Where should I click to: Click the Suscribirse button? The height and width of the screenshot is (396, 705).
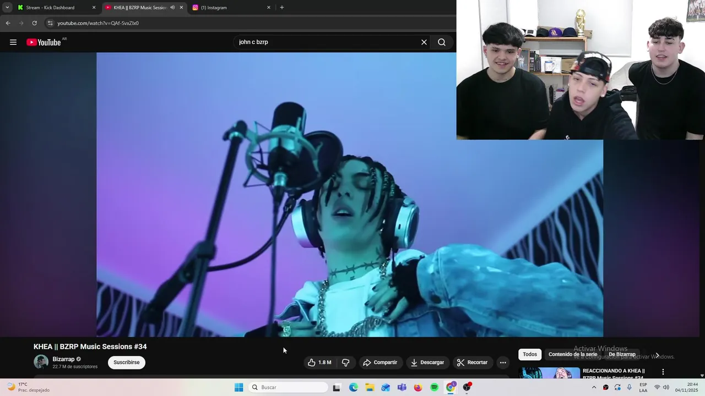(127, 362)
